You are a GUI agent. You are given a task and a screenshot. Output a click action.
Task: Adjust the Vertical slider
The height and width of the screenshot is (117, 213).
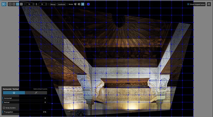click(x=25, y=102)
